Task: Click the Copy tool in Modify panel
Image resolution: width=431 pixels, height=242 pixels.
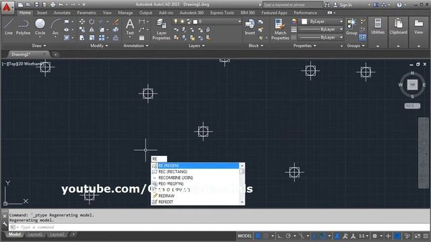Action: click(x=82, y=30)
